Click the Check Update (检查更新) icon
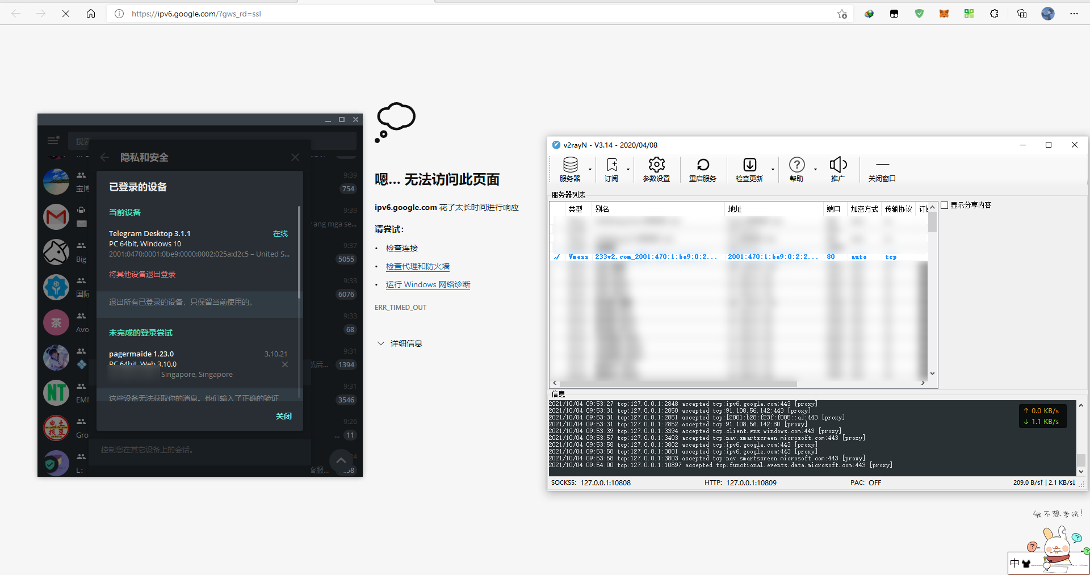 749,169
